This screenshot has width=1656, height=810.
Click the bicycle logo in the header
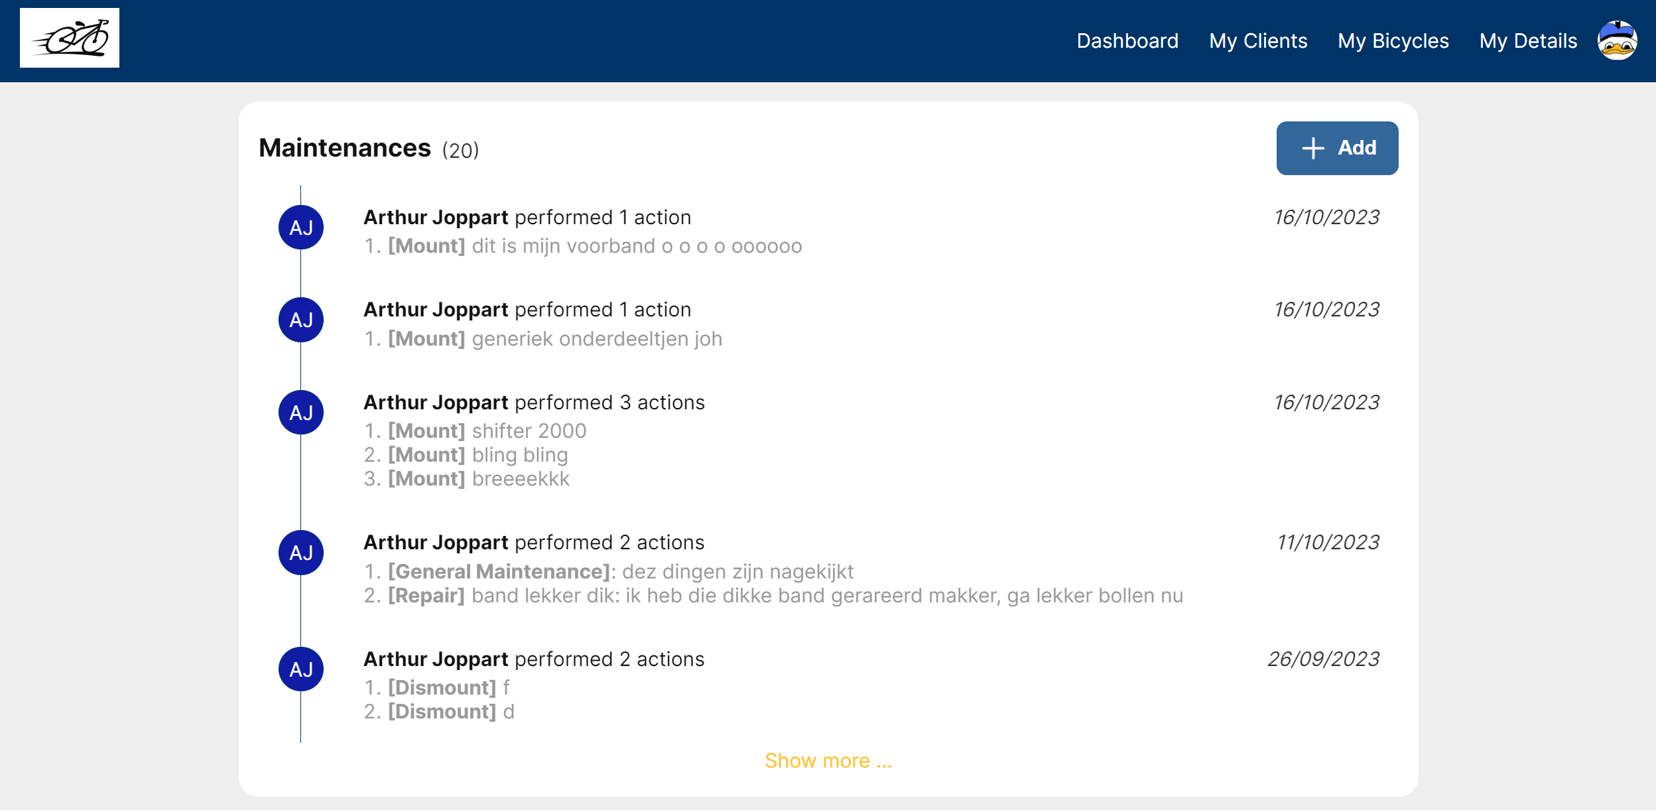(70, 38)
